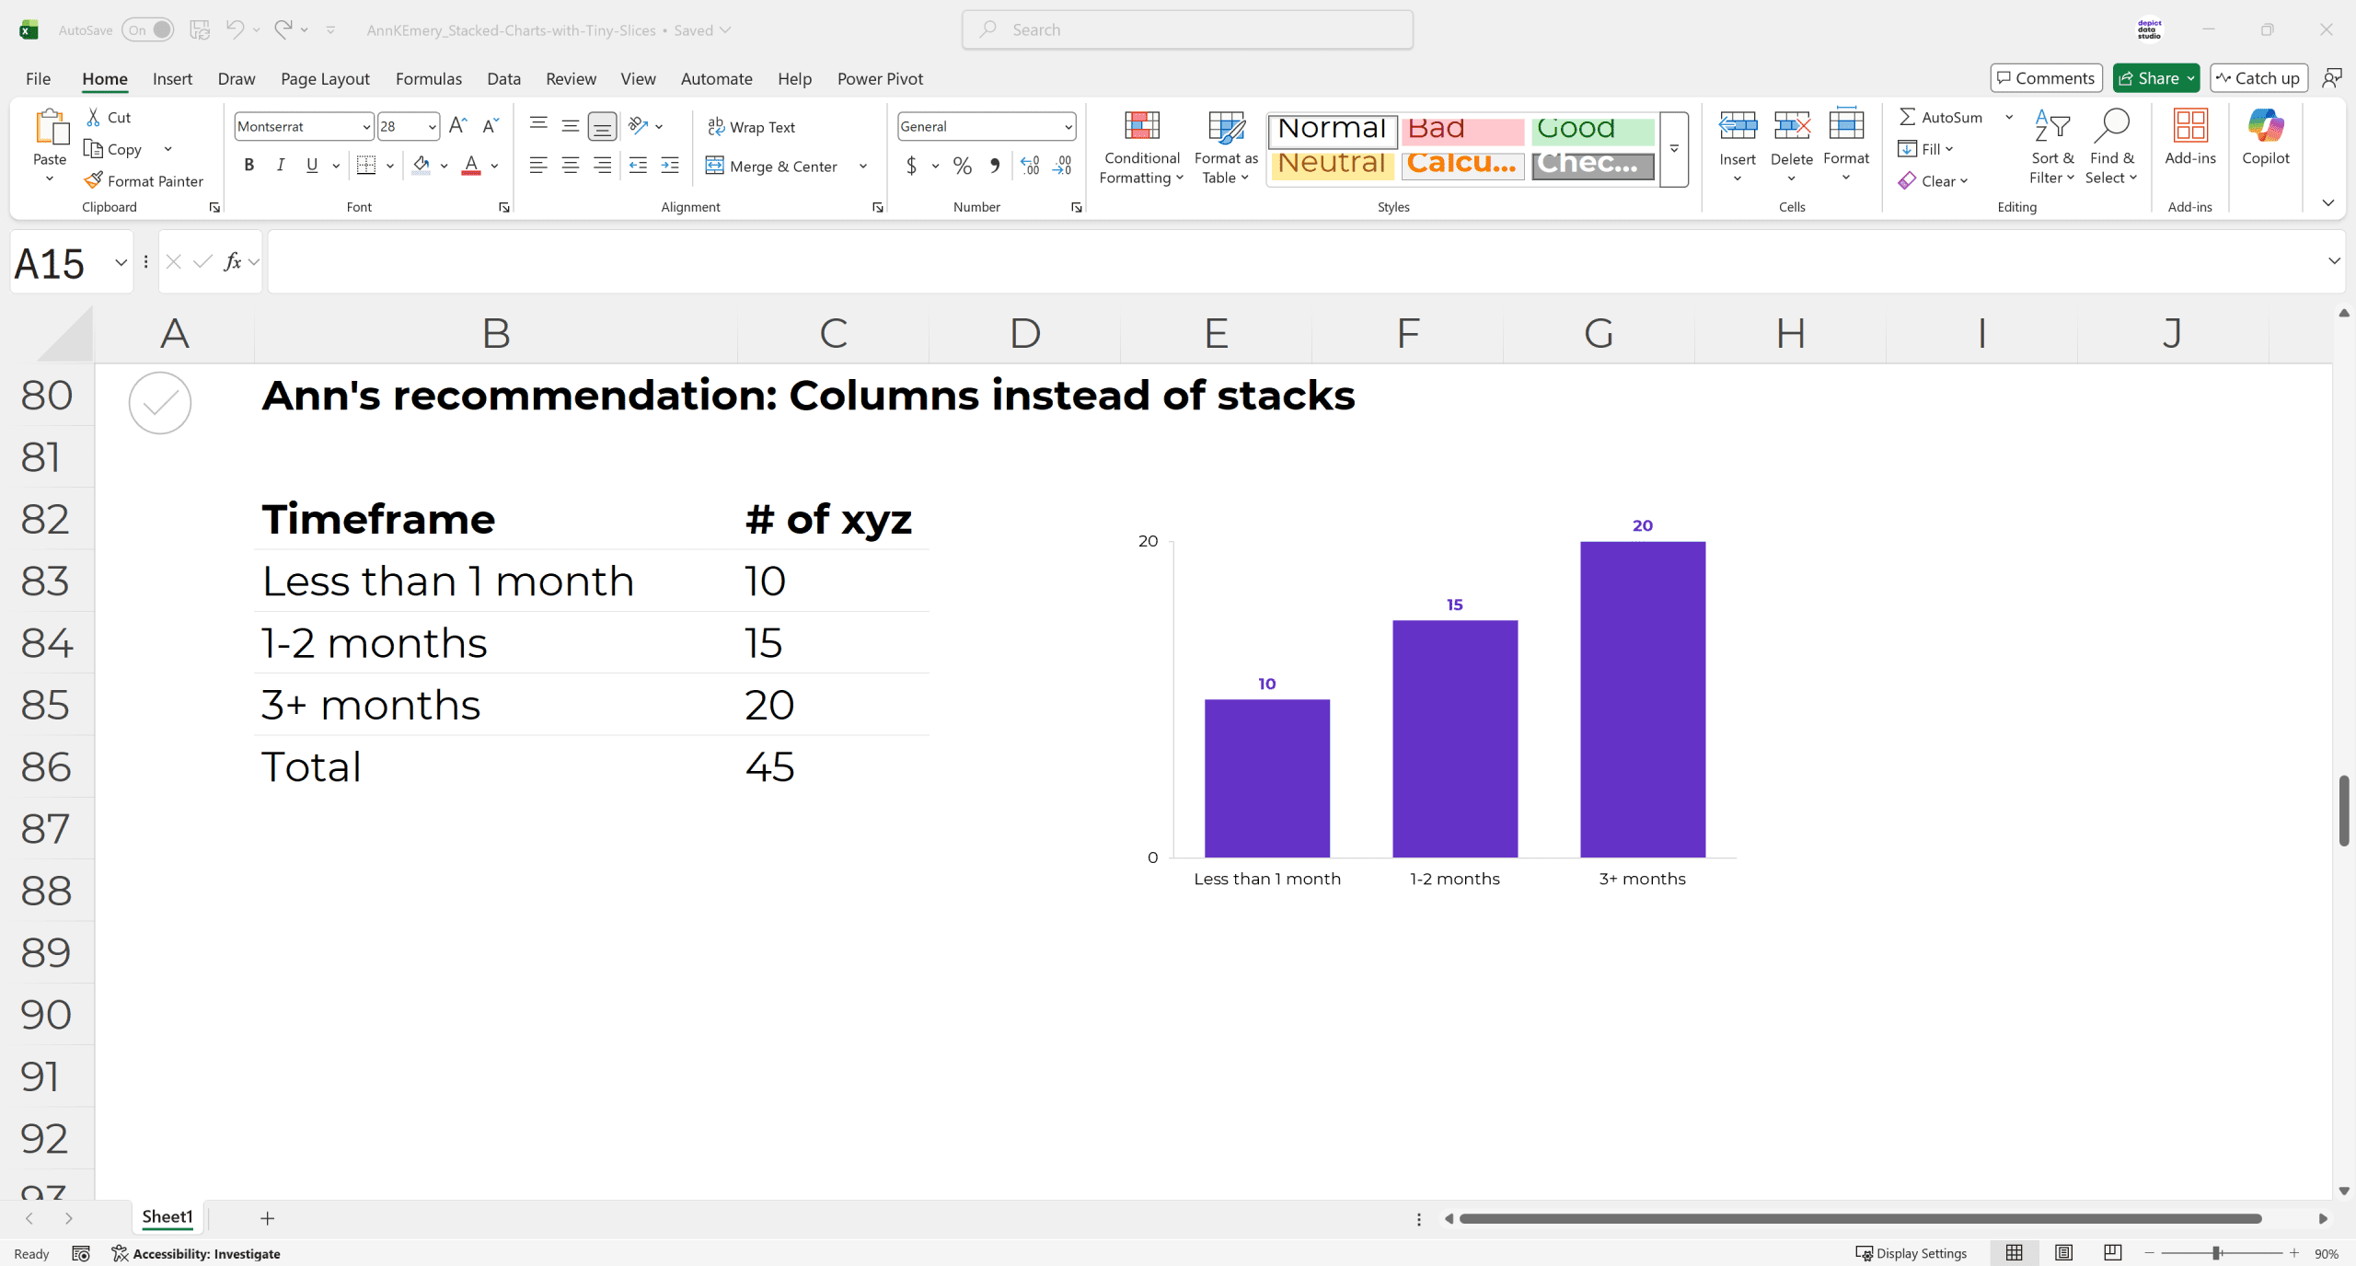2356x1266 pixels.
Task: Click the Catch up button
Action: 2258,78
